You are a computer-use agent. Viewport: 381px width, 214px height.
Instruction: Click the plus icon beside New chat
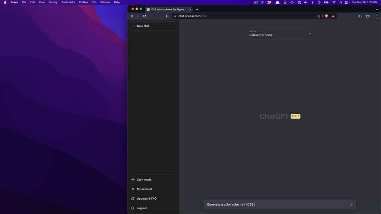[133, 26]
